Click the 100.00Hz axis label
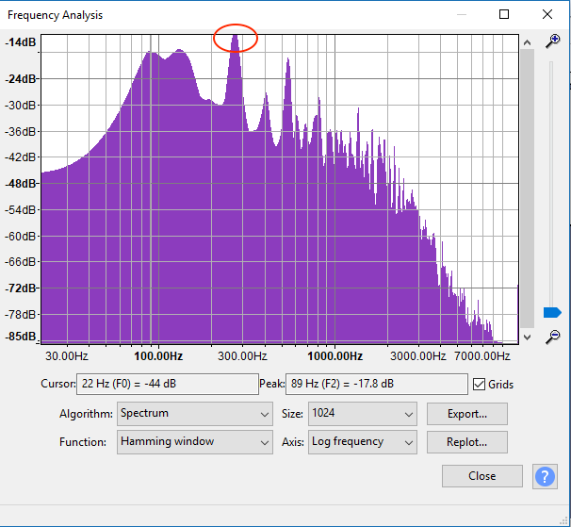 tap(158, 356)
